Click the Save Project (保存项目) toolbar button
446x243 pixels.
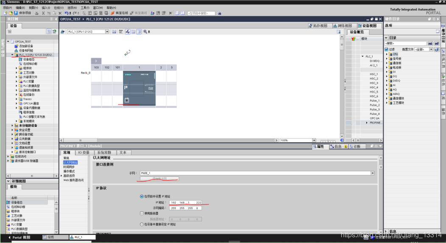click(x=23, y=13)
